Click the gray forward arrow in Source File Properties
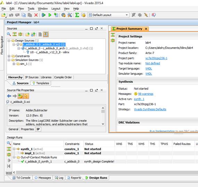 (15, 96)
